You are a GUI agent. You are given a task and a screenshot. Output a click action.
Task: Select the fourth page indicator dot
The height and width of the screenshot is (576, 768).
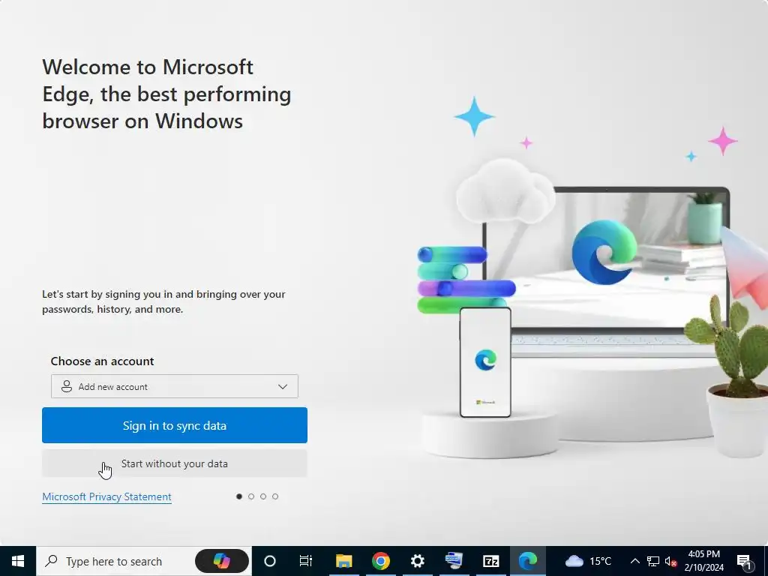coord(275,496)
